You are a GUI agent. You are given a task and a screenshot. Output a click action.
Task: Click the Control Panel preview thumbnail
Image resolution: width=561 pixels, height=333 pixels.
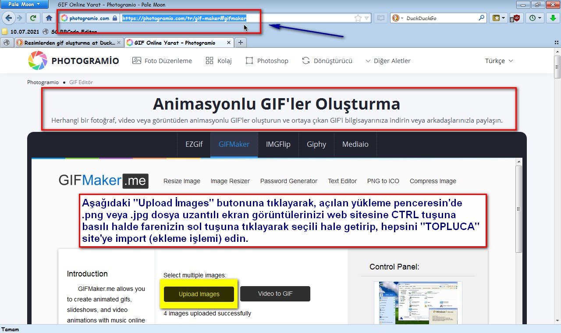coord(418,302)
